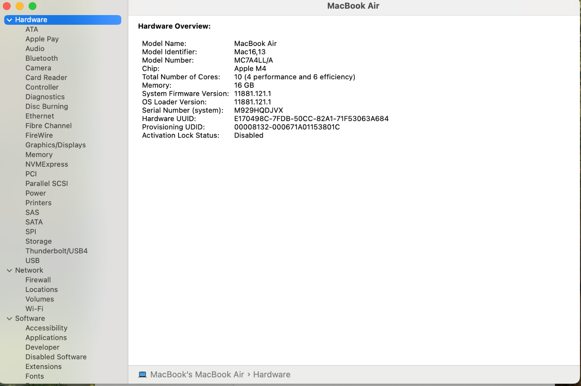Click the Hardware Overview heading
This screenshot has height=386, width=581.
pyautogui.click(x=174, y=26)
